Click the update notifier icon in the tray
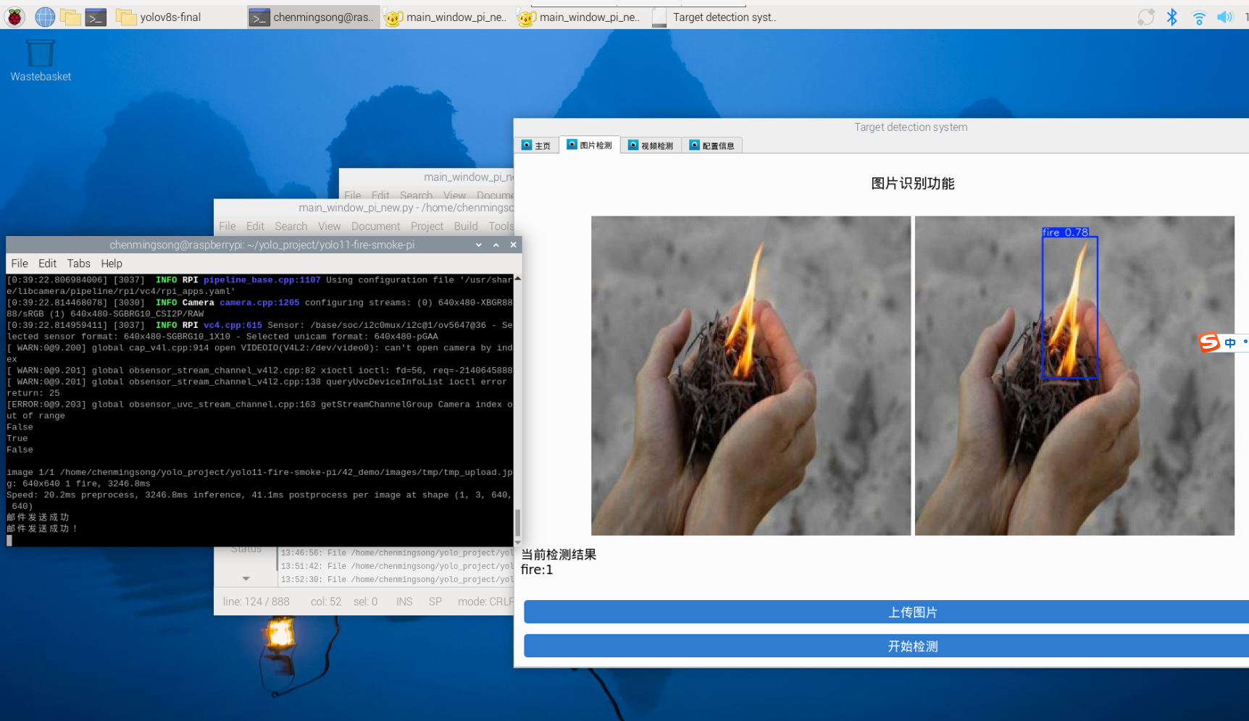The height and width of the screenshot is (721, 1249). [1145, 17]
